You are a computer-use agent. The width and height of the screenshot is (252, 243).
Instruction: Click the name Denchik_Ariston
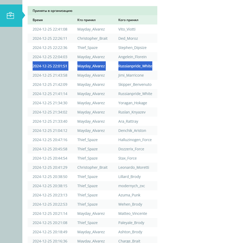coord(132,131)
